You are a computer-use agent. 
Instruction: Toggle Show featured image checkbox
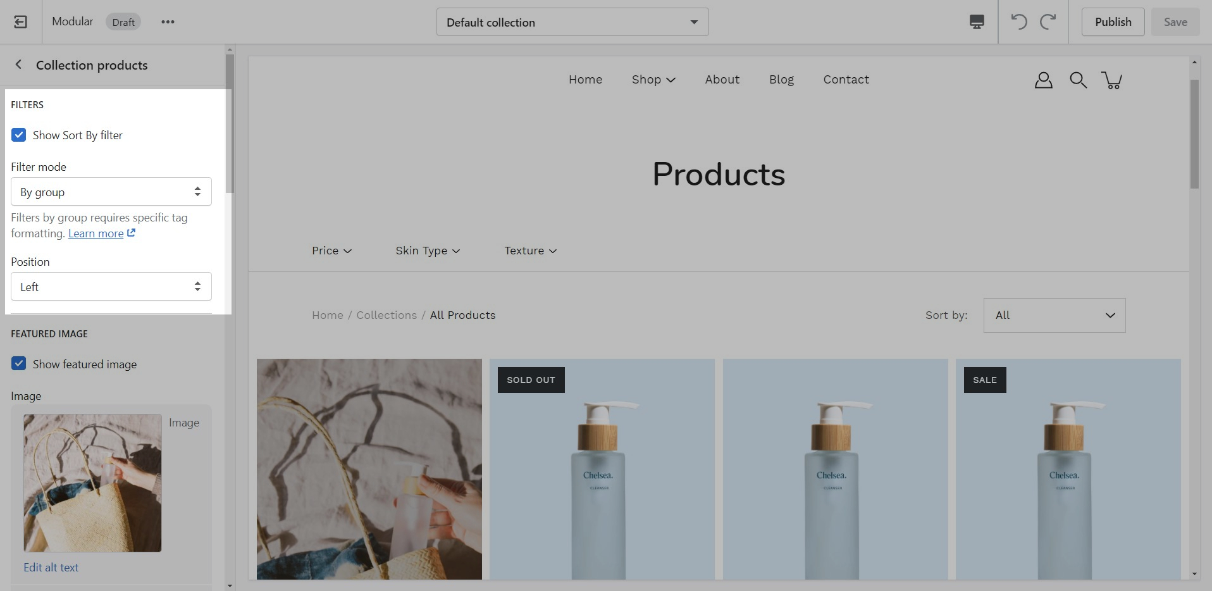tap(19, 364)
